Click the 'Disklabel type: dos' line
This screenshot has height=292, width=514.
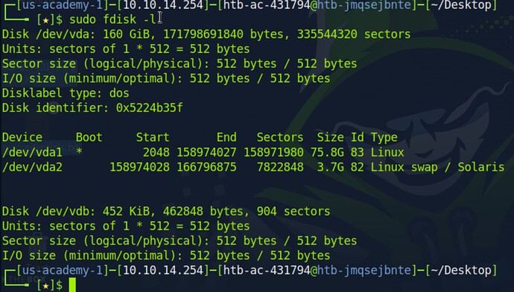tap(66, 93)
